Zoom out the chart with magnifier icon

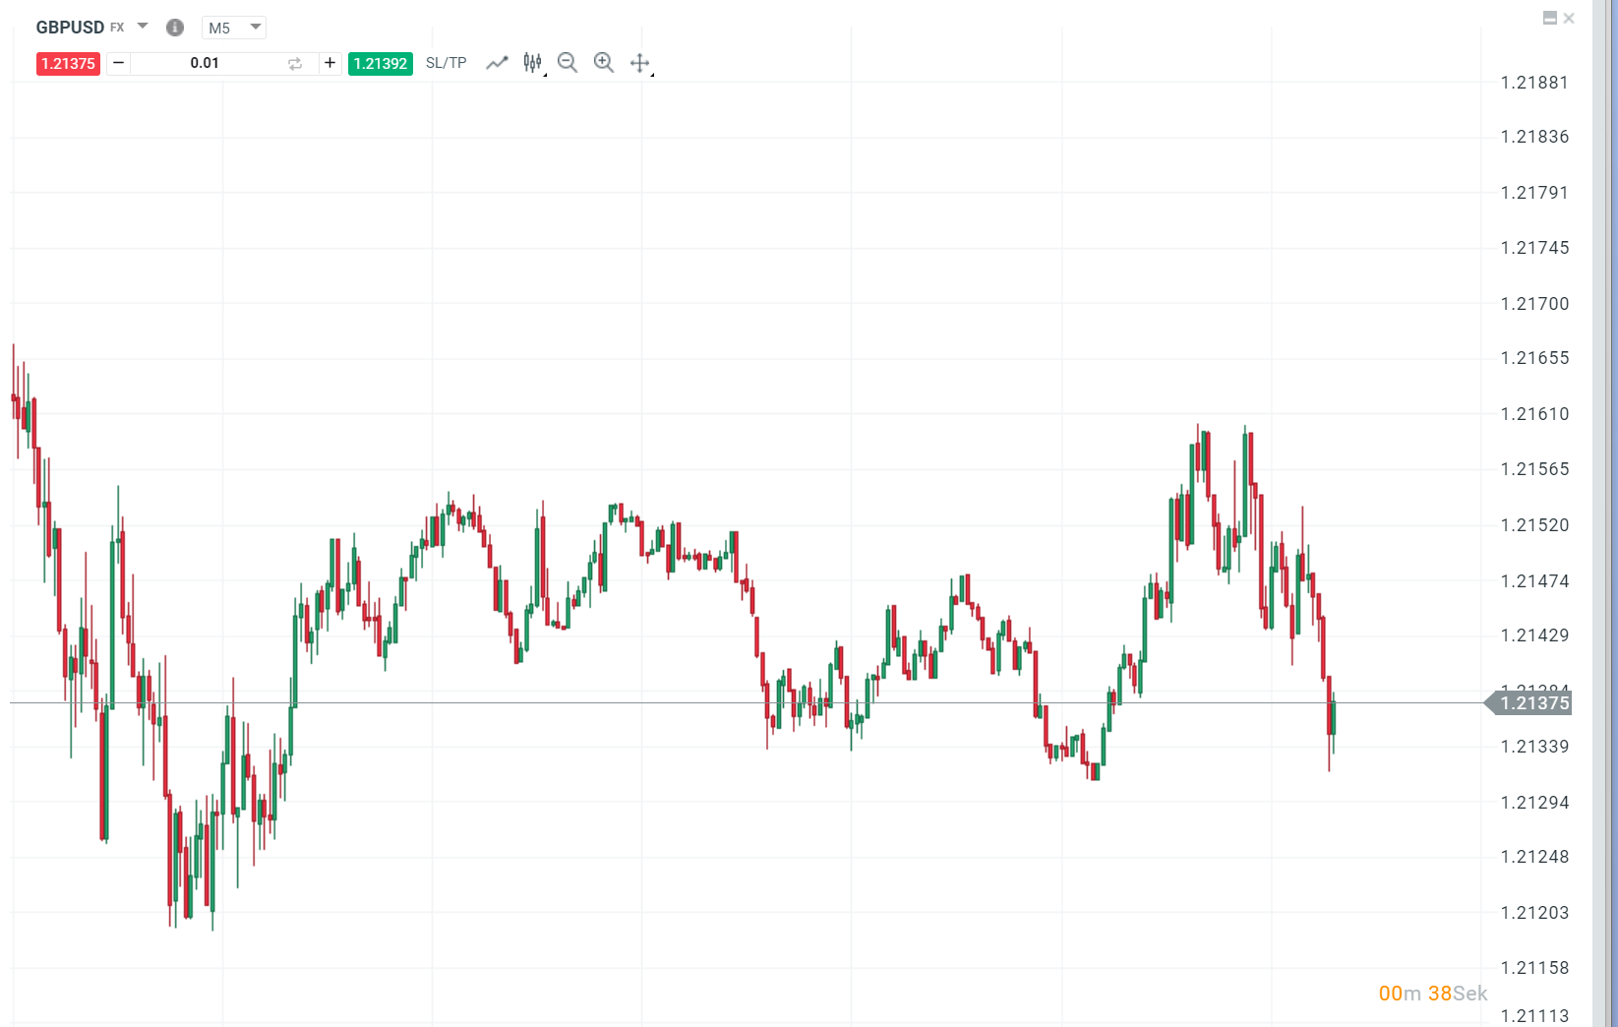pos(568,62)
